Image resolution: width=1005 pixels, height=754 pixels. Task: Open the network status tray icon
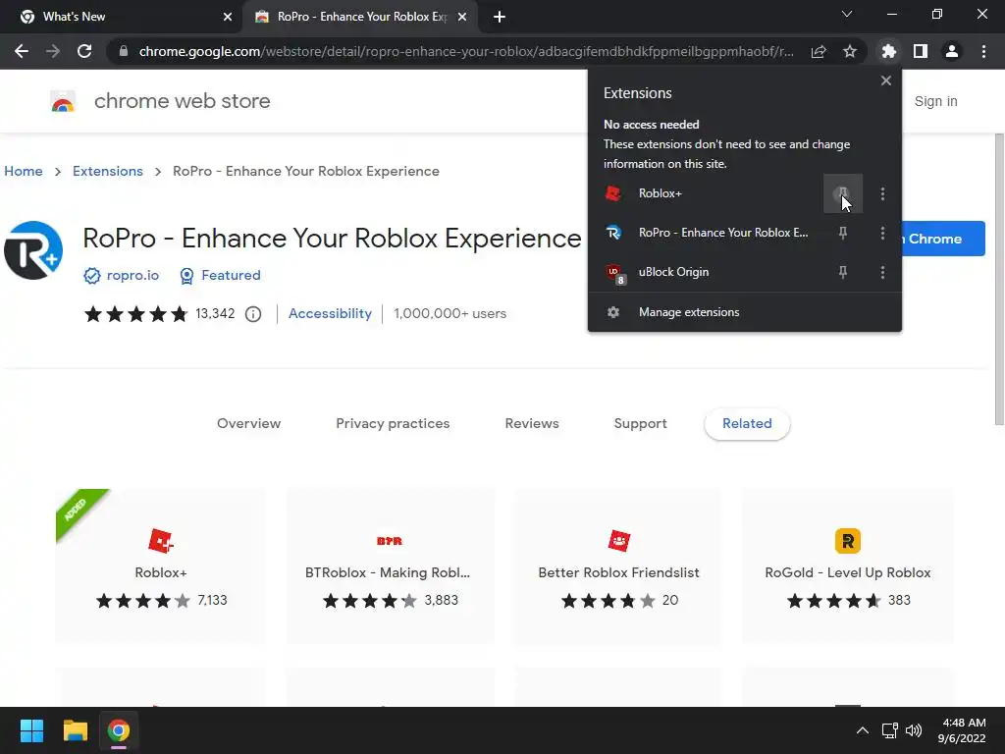(x=889, y=730)
